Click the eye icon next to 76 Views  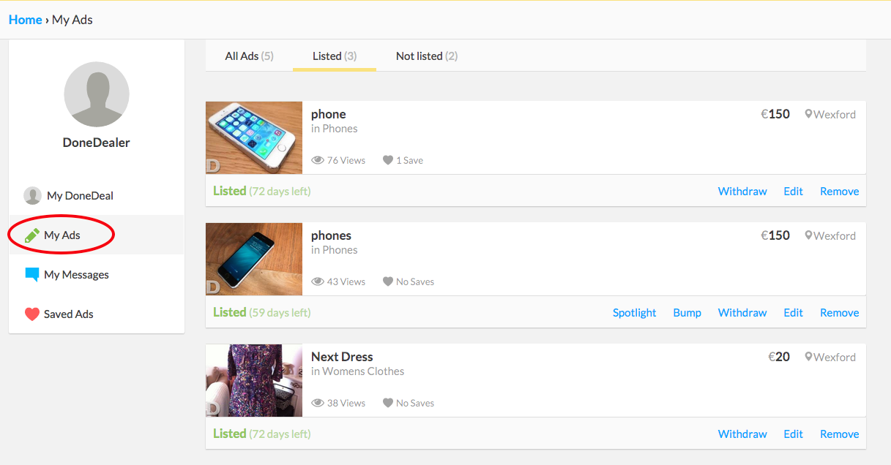(x=318, y=160)
